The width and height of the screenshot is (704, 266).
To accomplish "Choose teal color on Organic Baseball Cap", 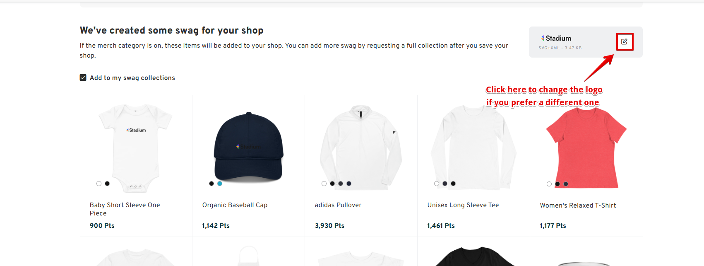I will 220,184.
